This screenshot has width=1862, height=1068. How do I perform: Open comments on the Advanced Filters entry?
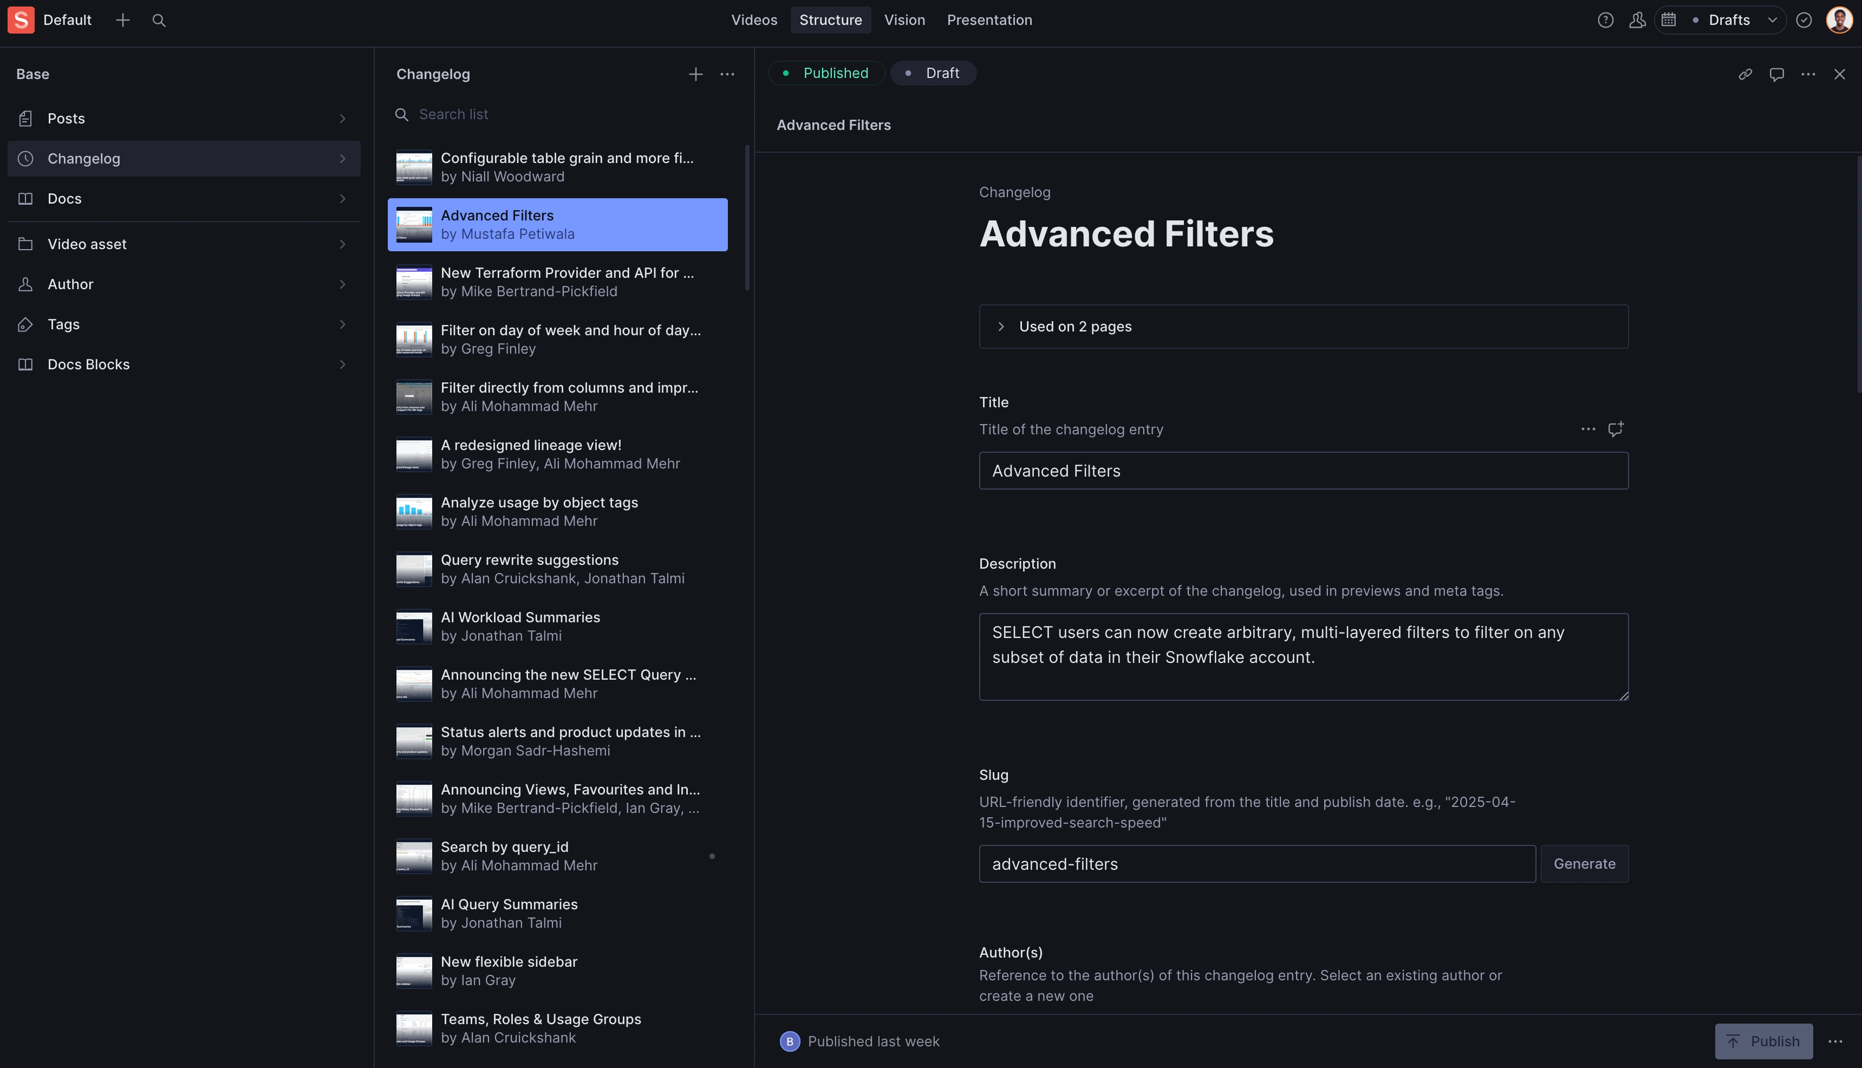click(x=1777, y=74)
